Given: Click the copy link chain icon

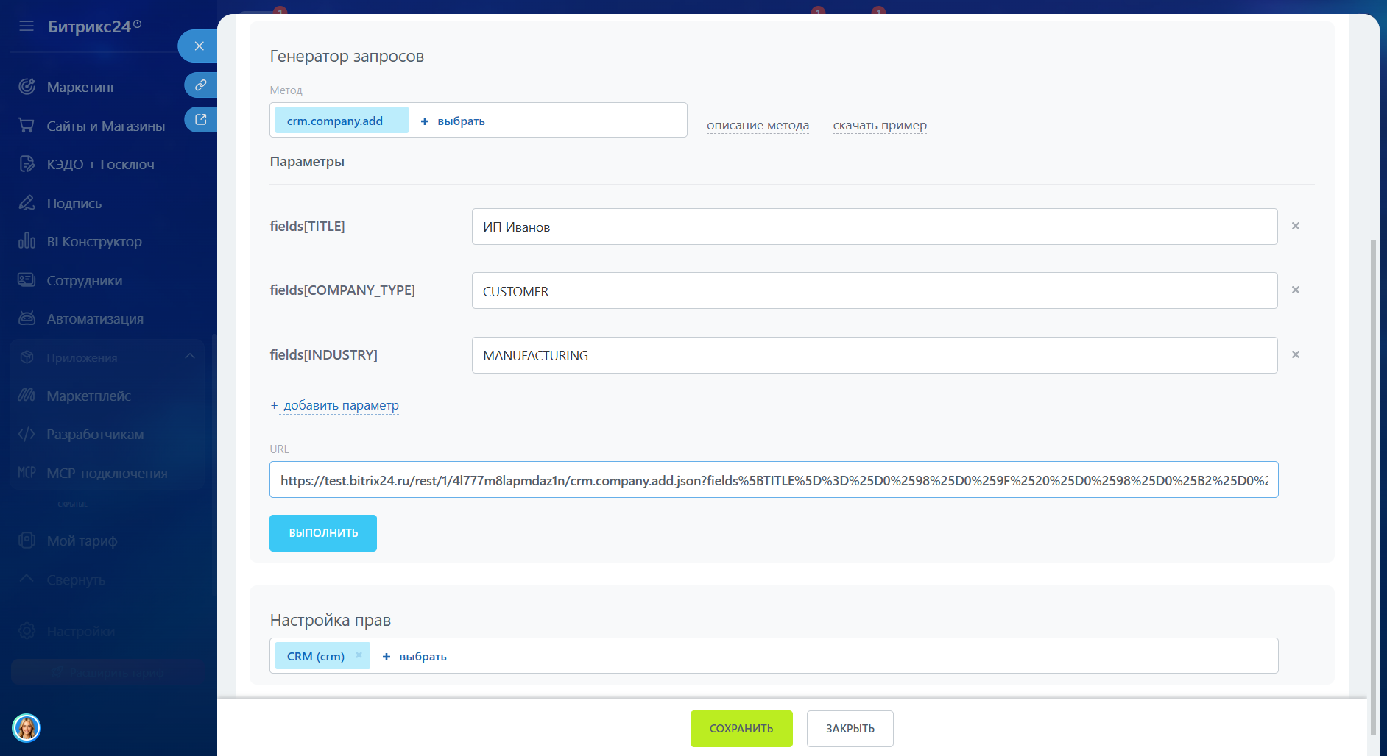Looking at the screenshot, I should coord(200,85).
